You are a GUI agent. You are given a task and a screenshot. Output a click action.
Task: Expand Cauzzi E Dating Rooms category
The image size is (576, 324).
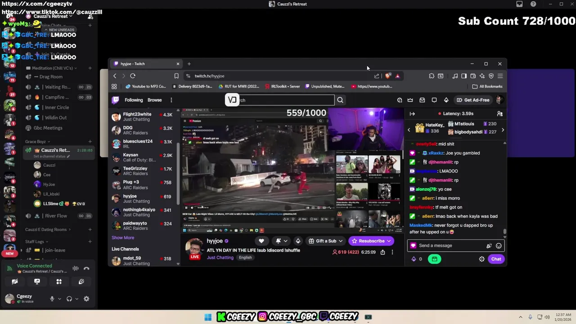click(x=48, y=229)
